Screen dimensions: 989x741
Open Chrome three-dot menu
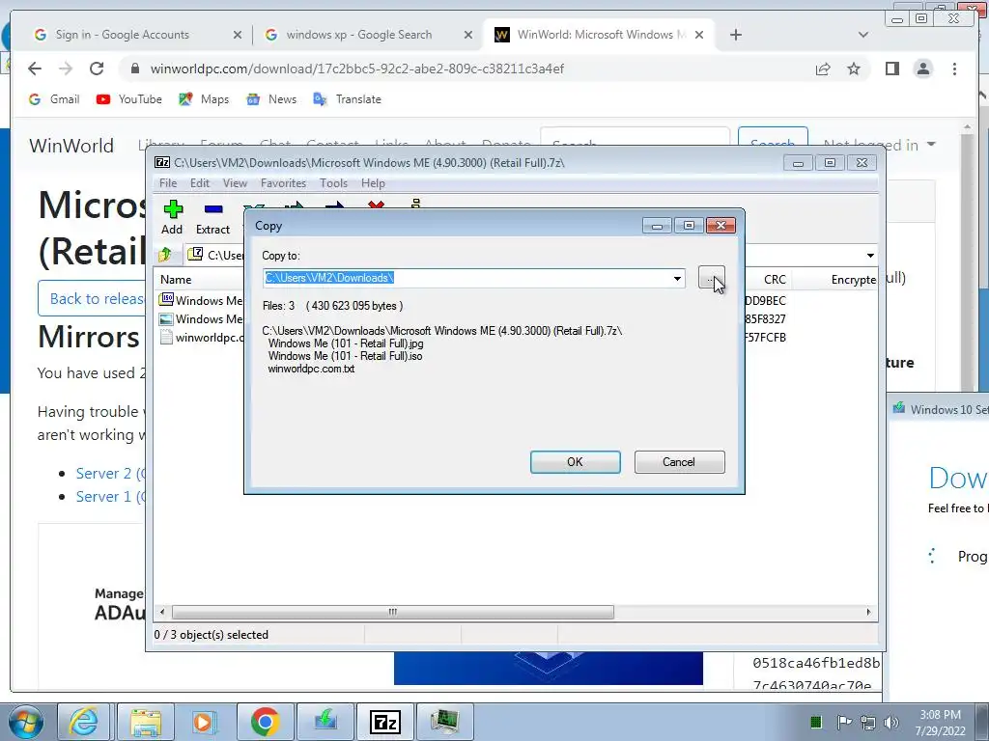[x=954, y=69]
